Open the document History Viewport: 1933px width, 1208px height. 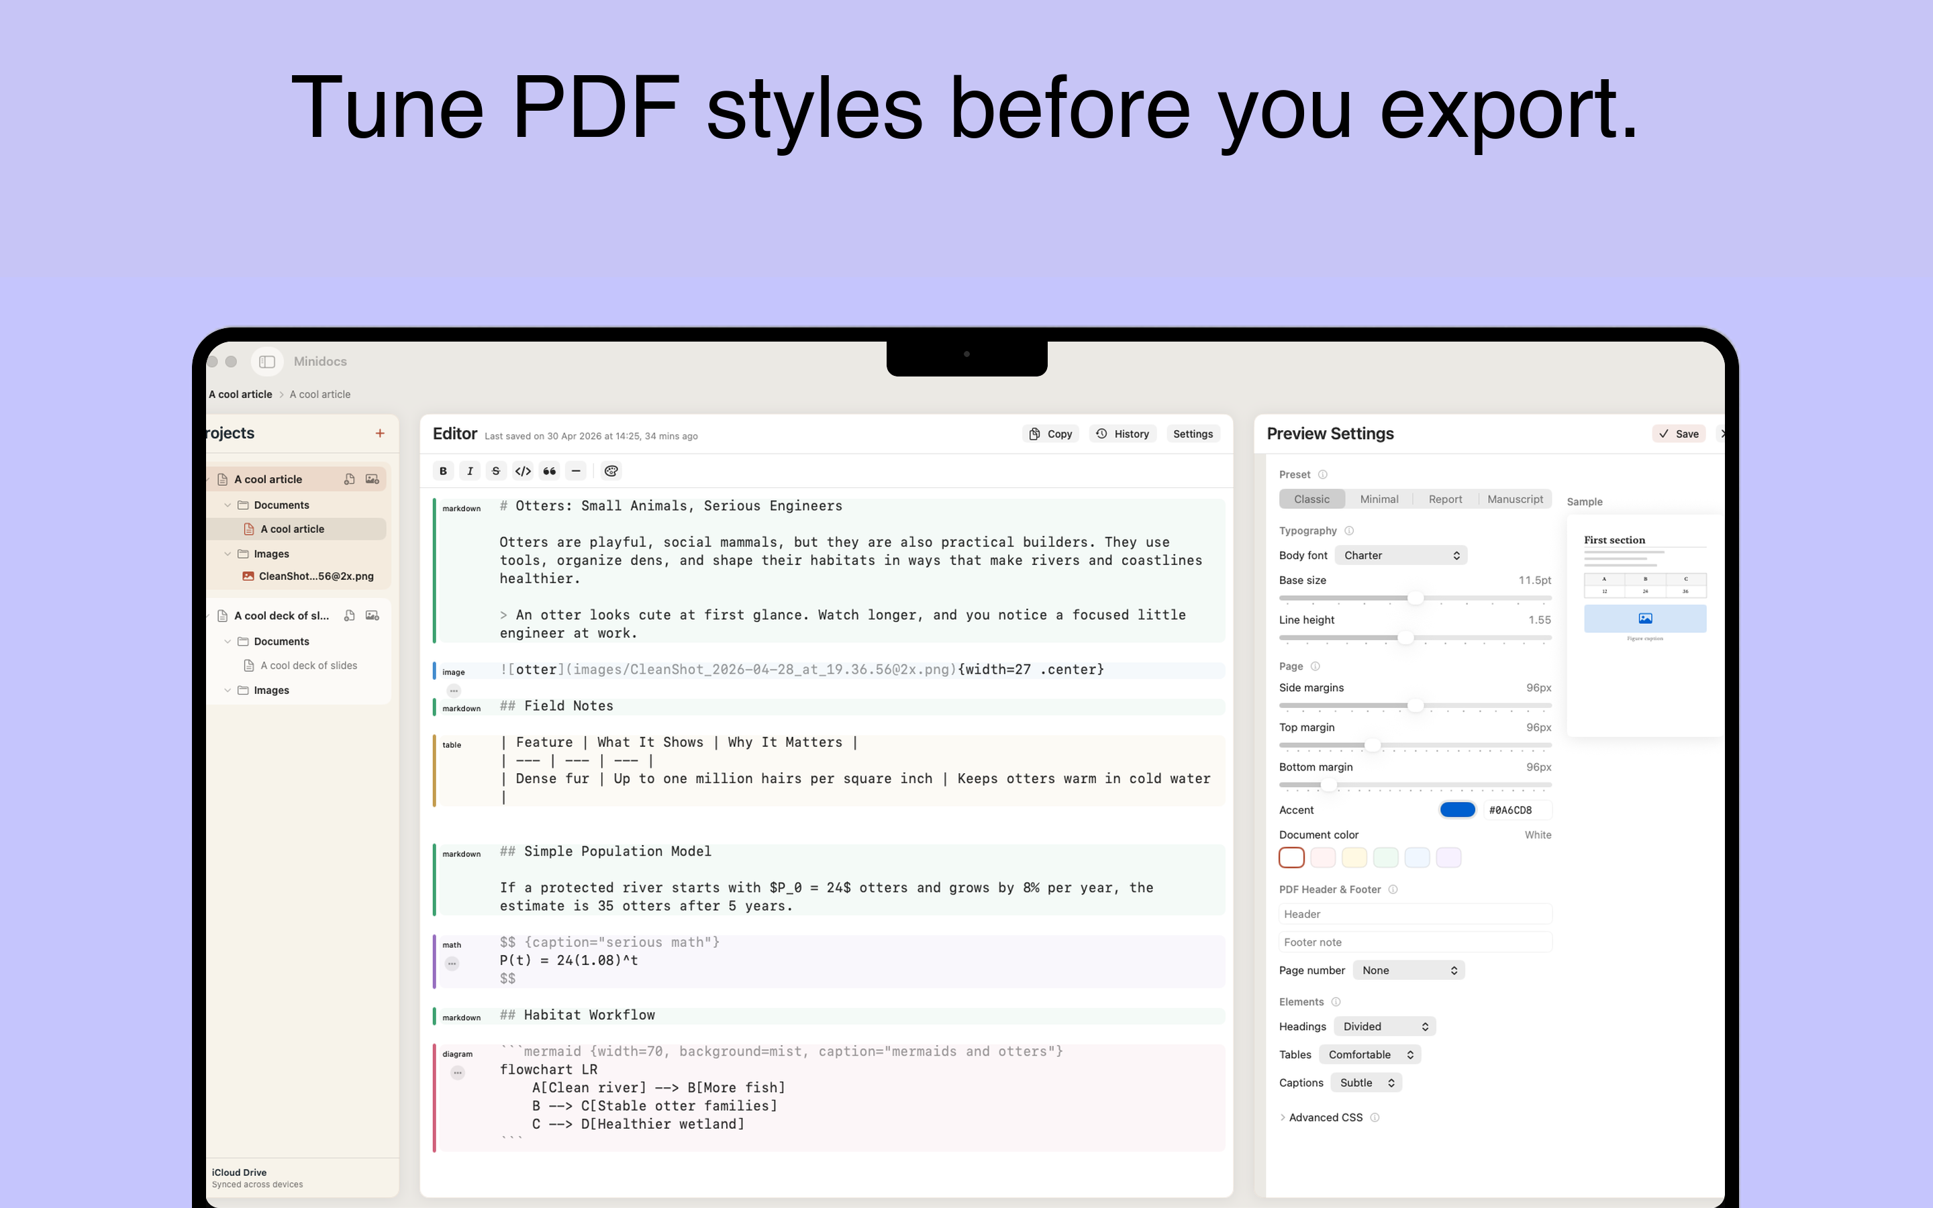1122,433
